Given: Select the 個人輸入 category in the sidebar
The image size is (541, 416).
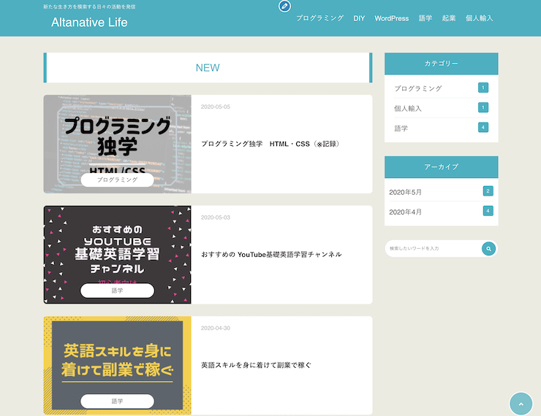Looking at the screenshot, I should 408,108.
